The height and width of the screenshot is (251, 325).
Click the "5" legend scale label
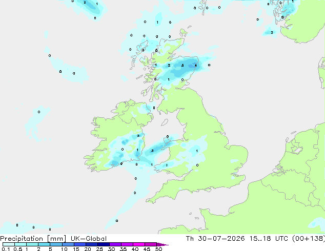[50, 249]
